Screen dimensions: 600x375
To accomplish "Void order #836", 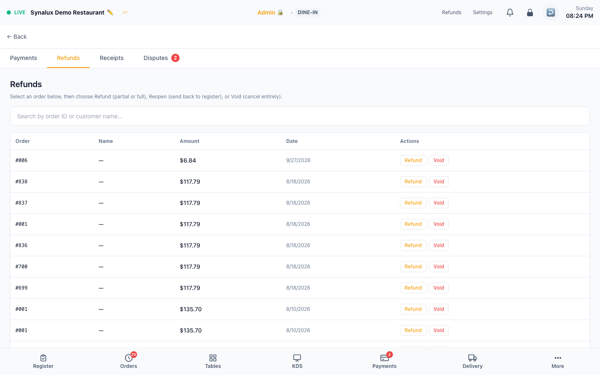I will tap(439, 245).
